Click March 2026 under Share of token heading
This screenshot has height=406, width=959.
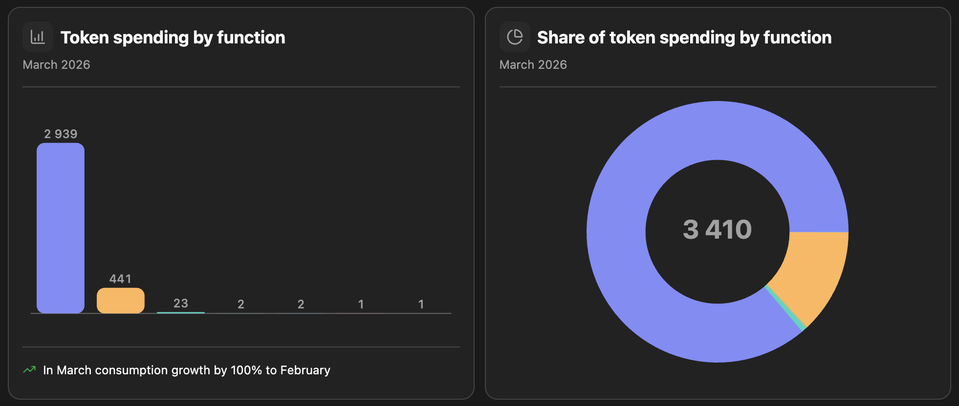(x=533, y=64)
